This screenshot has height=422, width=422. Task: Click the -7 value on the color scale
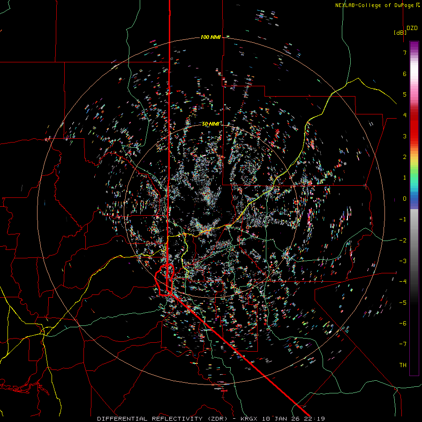(x=403, y=344)
